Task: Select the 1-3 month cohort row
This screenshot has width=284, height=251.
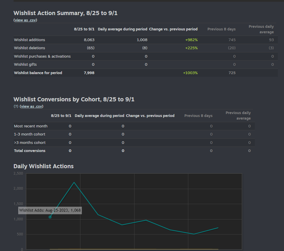Action: tap(28, 134)
